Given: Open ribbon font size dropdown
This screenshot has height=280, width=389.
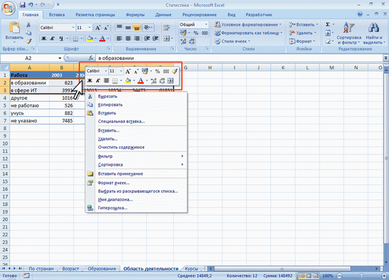Looking at the screenshot, I should (x=90, y=28).
